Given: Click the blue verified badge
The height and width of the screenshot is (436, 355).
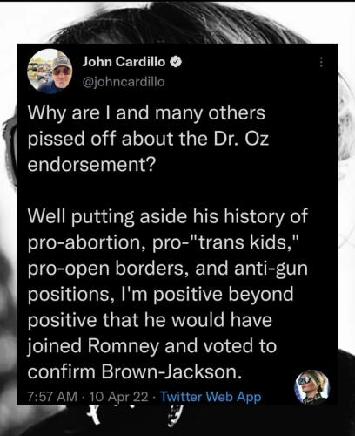Looking at the screenshot, I should (175, 62).
